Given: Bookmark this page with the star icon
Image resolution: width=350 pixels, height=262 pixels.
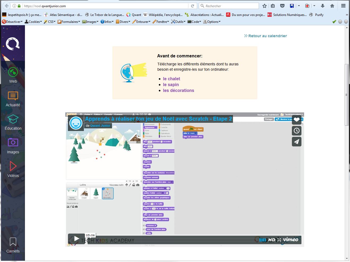Looking at the screenshot, I should (x=265, y=6).
